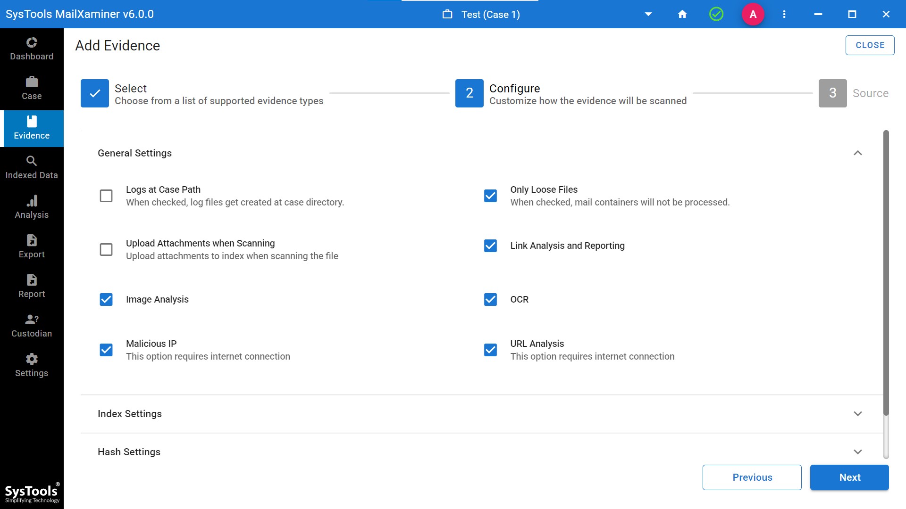Enable Logs at Case Path checkbox
Image resolution: width=906 pixels, height=509 pixels.
[x=106, y=196]
